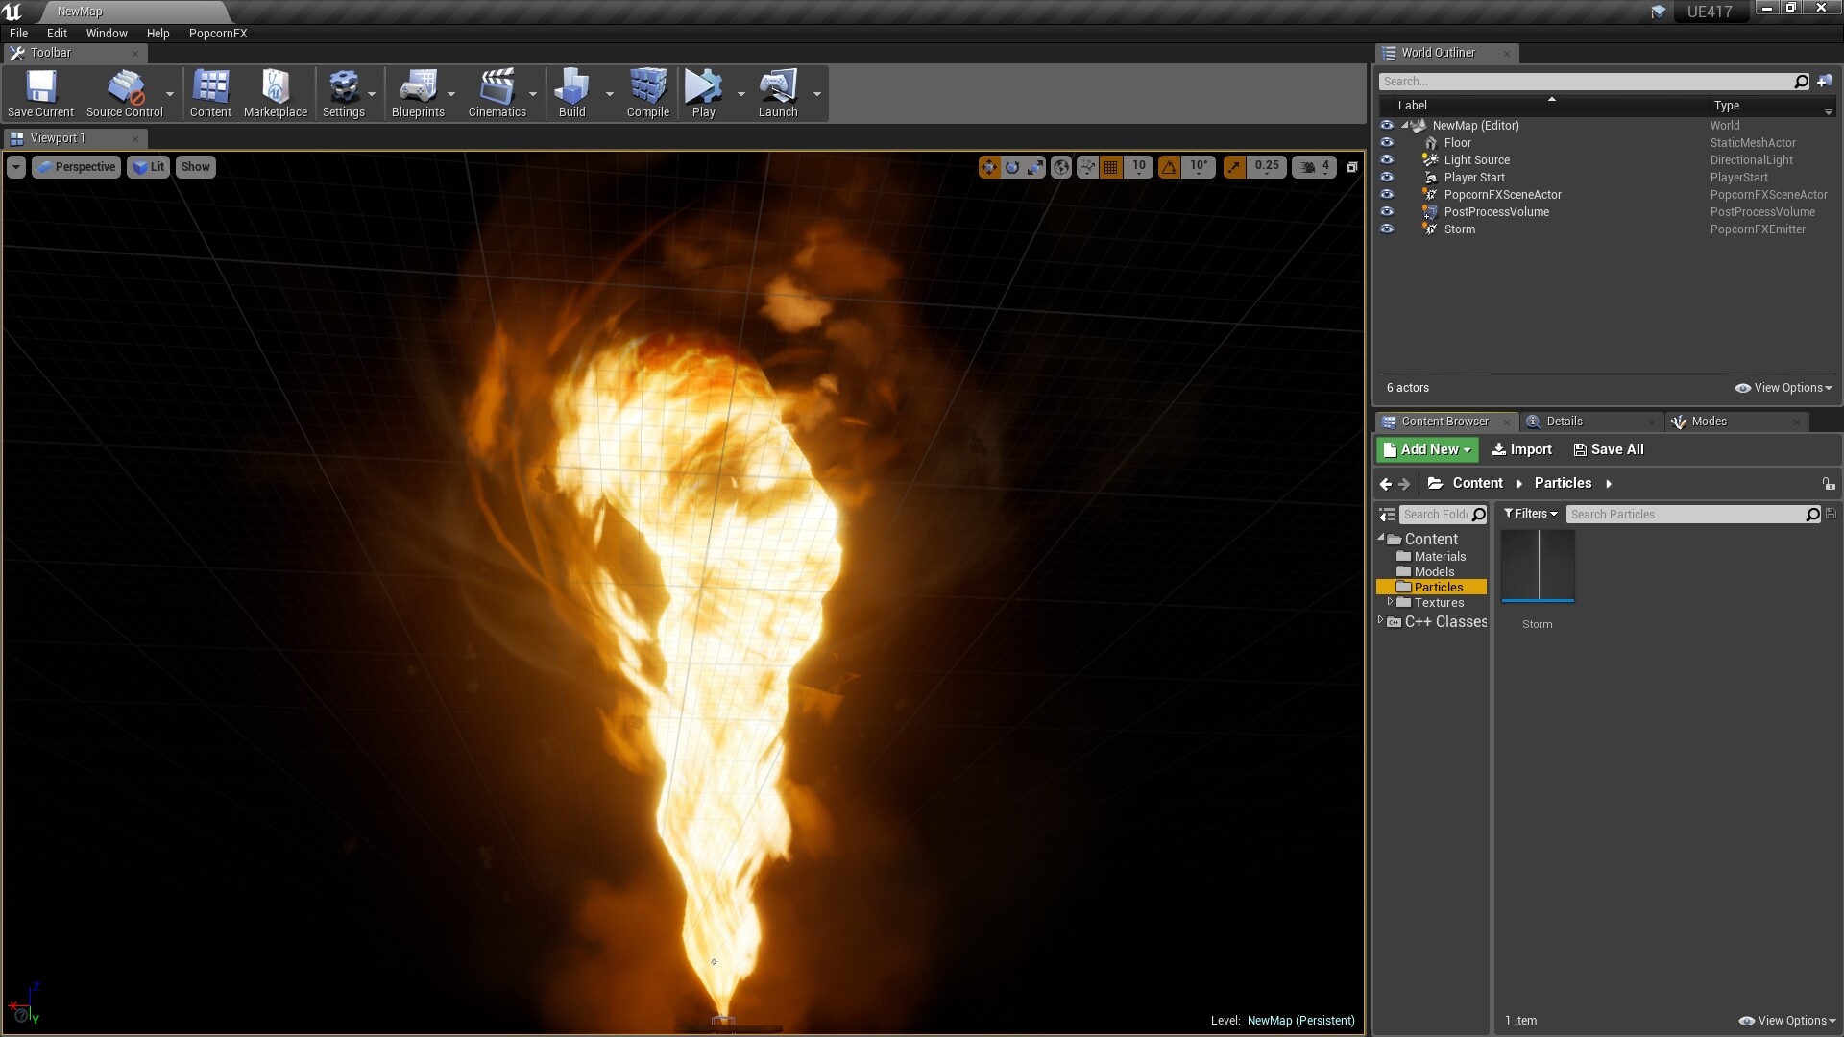Select the Storm particle thumbnail
The height and width of the screenshot is (1037, 1844).
[1537, 567]
